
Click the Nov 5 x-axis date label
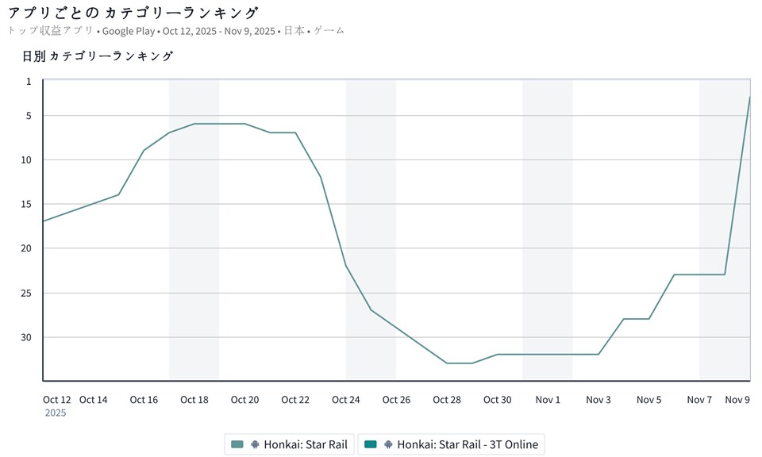coord(648,400)
